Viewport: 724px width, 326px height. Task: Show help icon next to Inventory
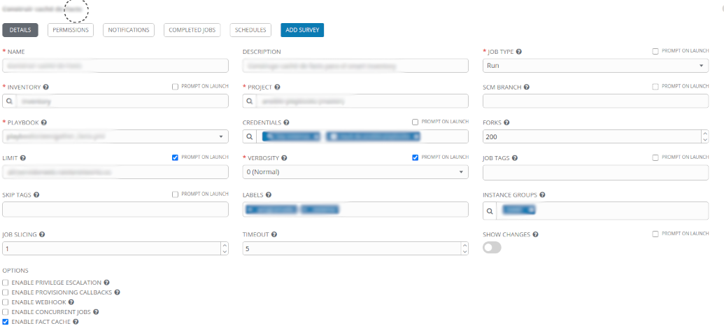point(45,87)
